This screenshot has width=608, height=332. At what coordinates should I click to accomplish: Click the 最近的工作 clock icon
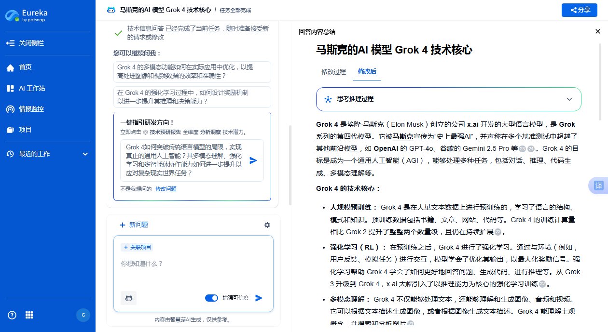pos(10,154)
